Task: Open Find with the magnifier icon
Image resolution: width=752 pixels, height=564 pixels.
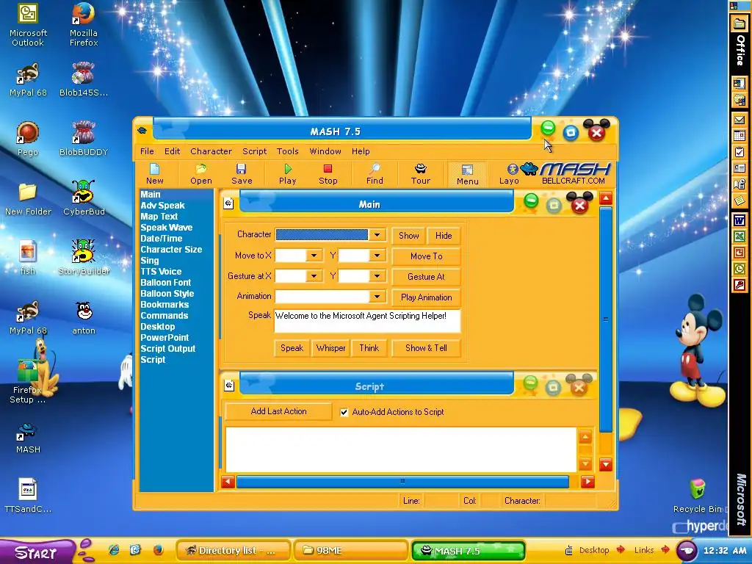Action: tap(375, 173)
